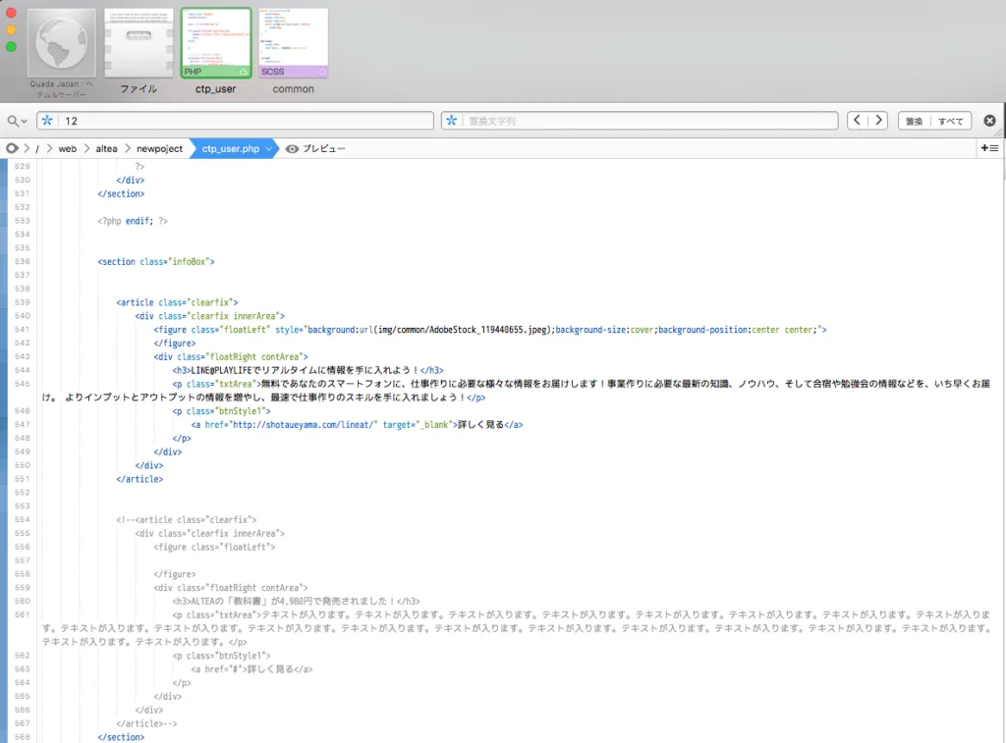
Task: Open the magnifier search options dropdown
Action: (17, 121)
